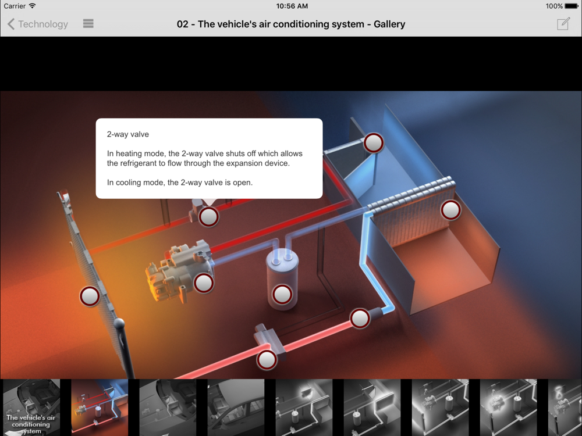Open the fourth thumbnail showing car side
Screen dimensions: 582x436
236,408
